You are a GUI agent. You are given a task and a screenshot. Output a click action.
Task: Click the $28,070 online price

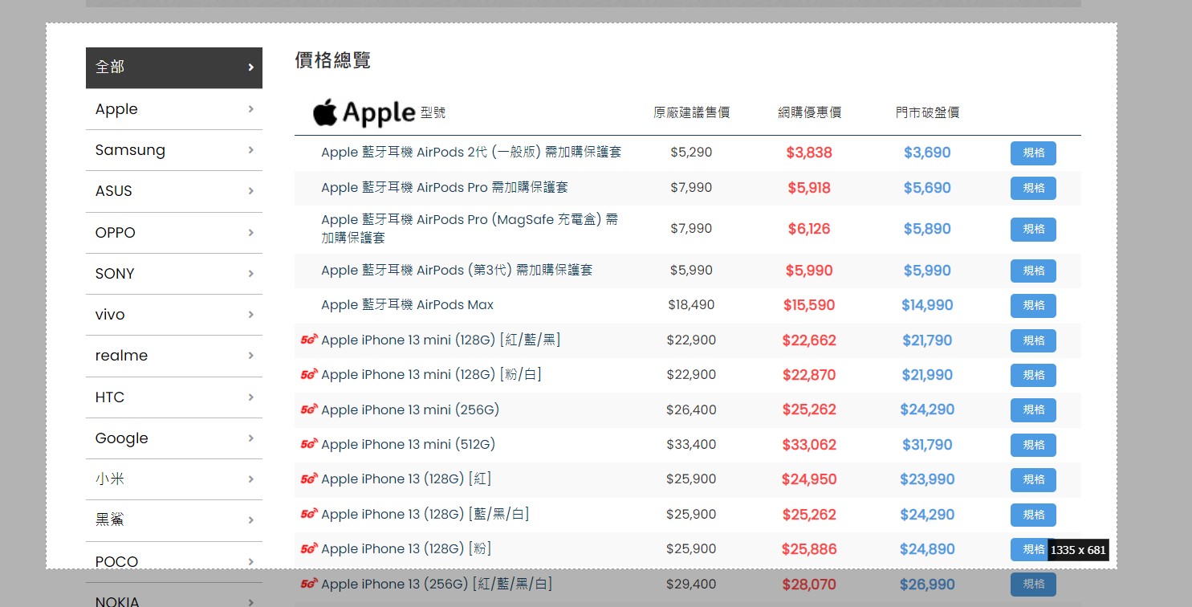pyautogui.click(x=809, y=585)
